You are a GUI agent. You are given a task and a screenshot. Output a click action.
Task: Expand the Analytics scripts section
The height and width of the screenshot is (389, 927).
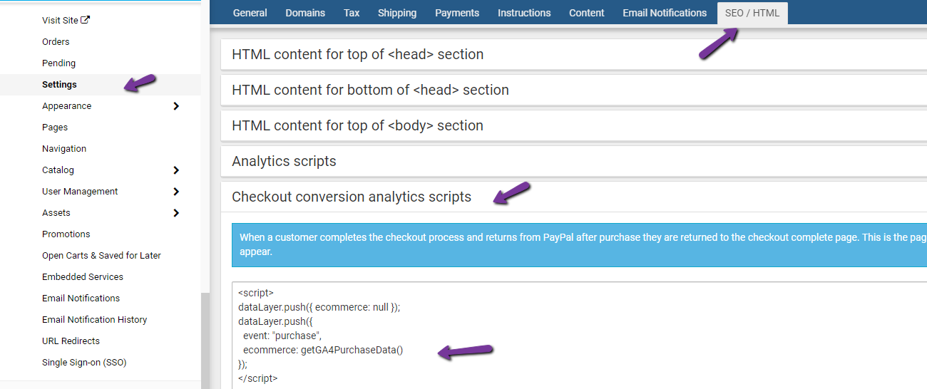pyautogui.click(x=574, y=161)
